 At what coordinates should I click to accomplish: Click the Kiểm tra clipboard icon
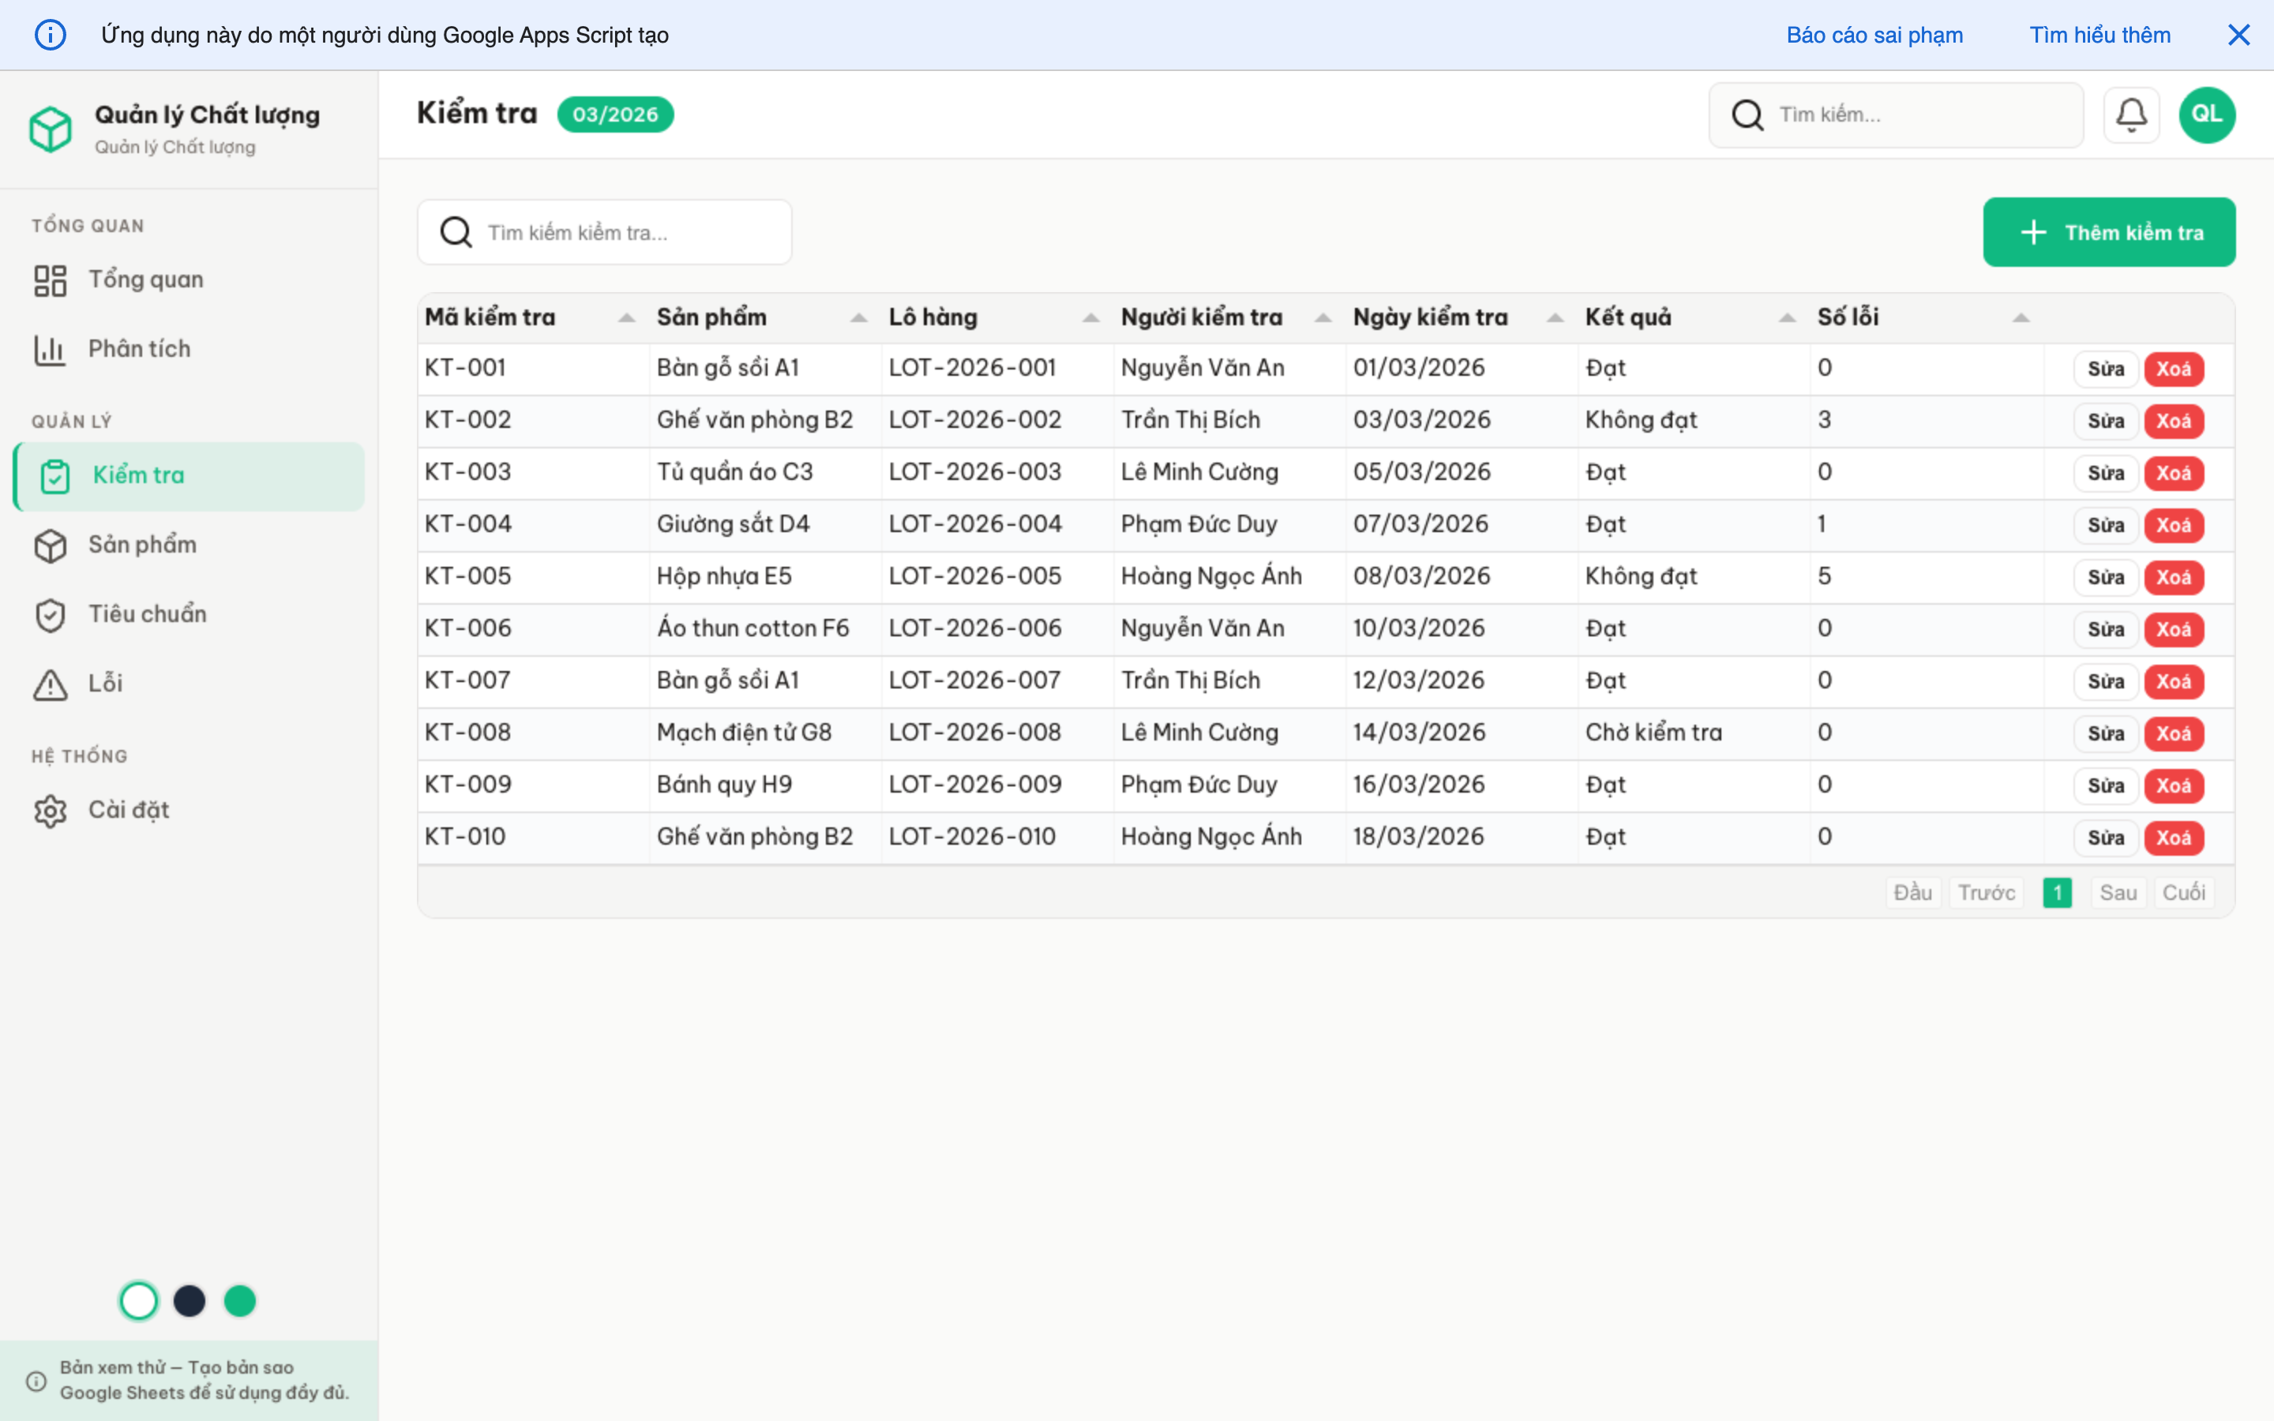[x=55, y=475]
